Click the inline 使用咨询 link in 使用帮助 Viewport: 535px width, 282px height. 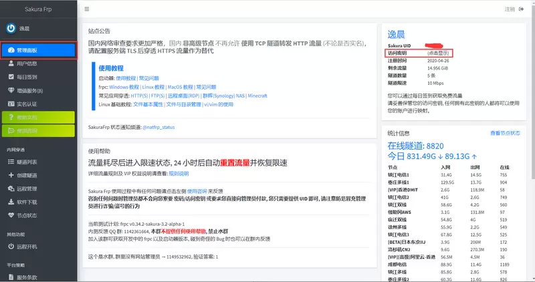pyautogui.click(x=197, y=191)
